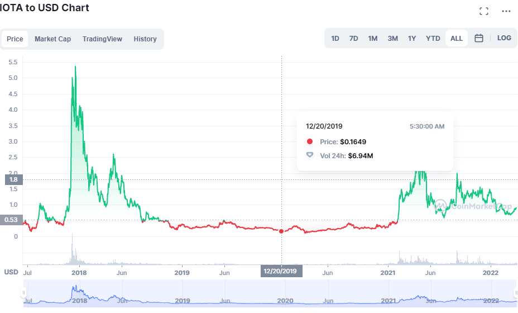Select the 1Y time range
This screenshot has height=313, width=518.
tap(411, 39)
